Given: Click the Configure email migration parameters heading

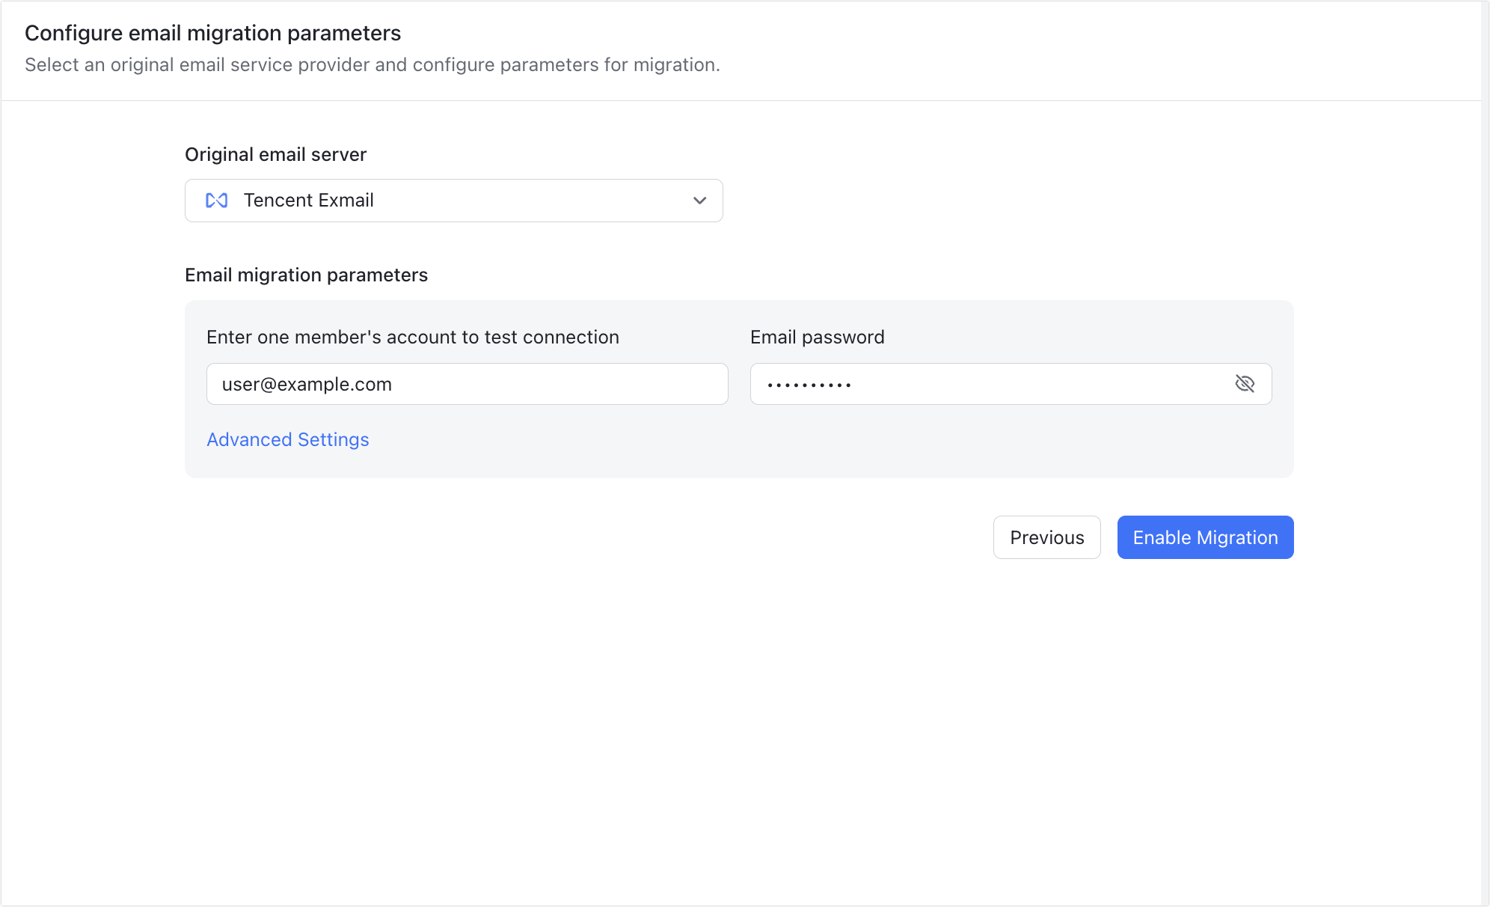Looking at the screenshot, I should 213,33.
